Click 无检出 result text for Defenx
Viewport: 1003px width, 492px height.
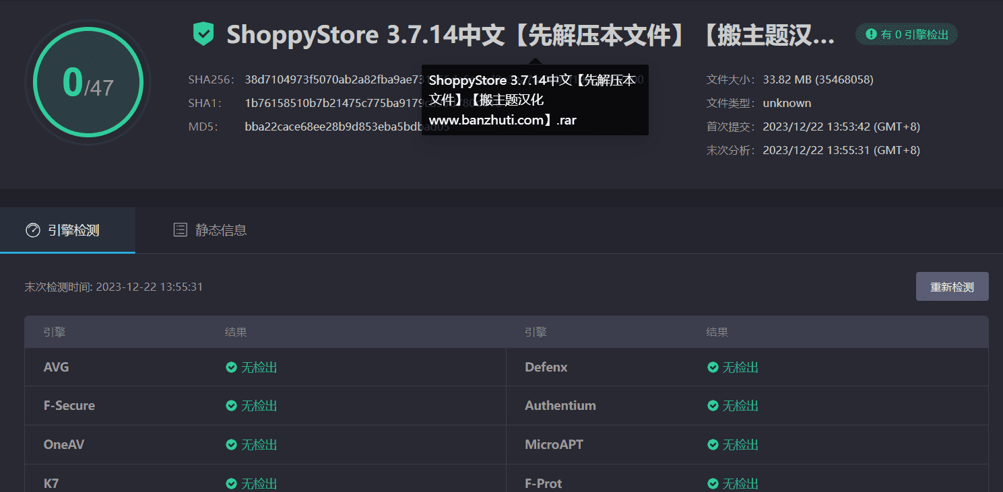coord(740,367)
